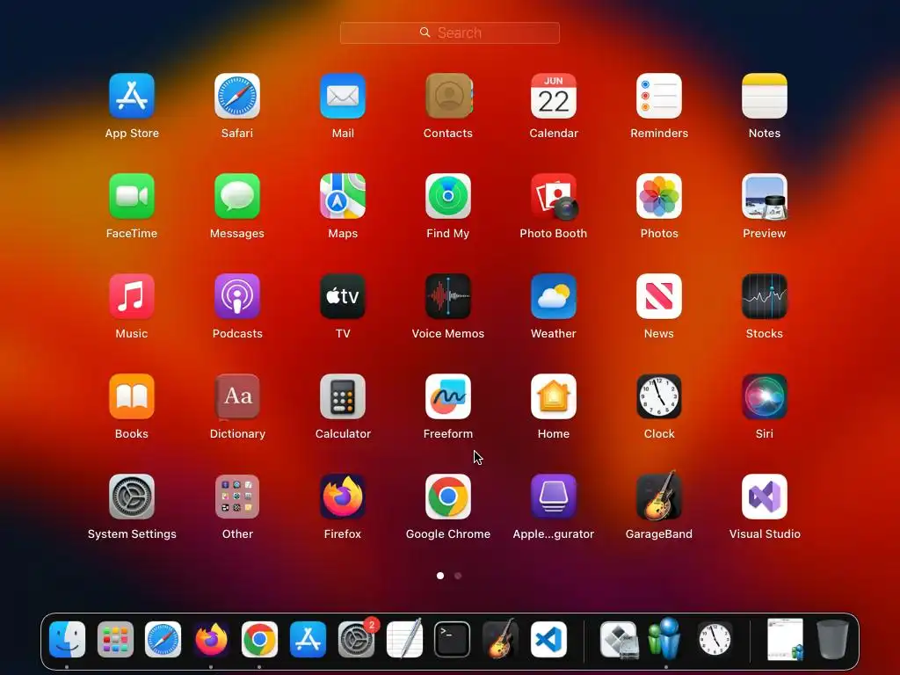The image size is (900, 675).
Task: Open TextEdit from the Dock
Action: 404,638
